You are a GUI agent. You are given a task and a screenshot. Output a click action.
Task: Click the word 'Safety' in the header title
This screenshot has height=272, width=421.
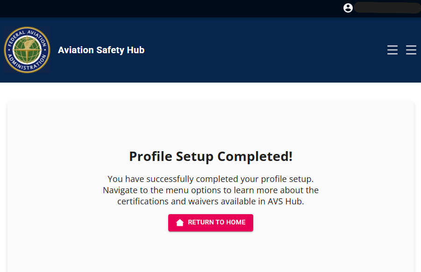point(111,50)
